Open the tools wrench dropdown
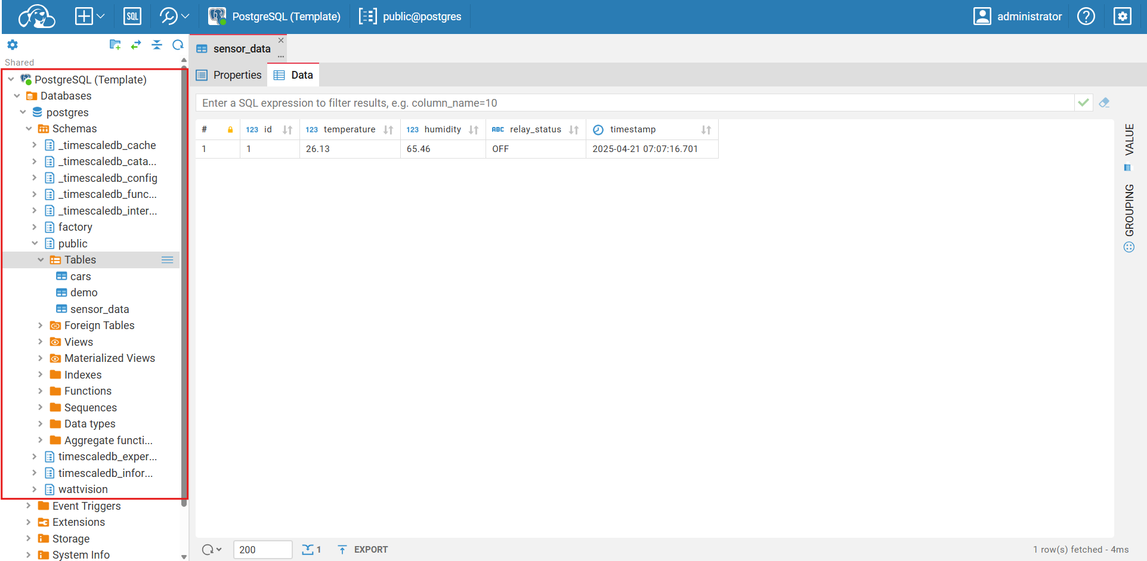The image size is (1147, 561). (x=174, y=16)
